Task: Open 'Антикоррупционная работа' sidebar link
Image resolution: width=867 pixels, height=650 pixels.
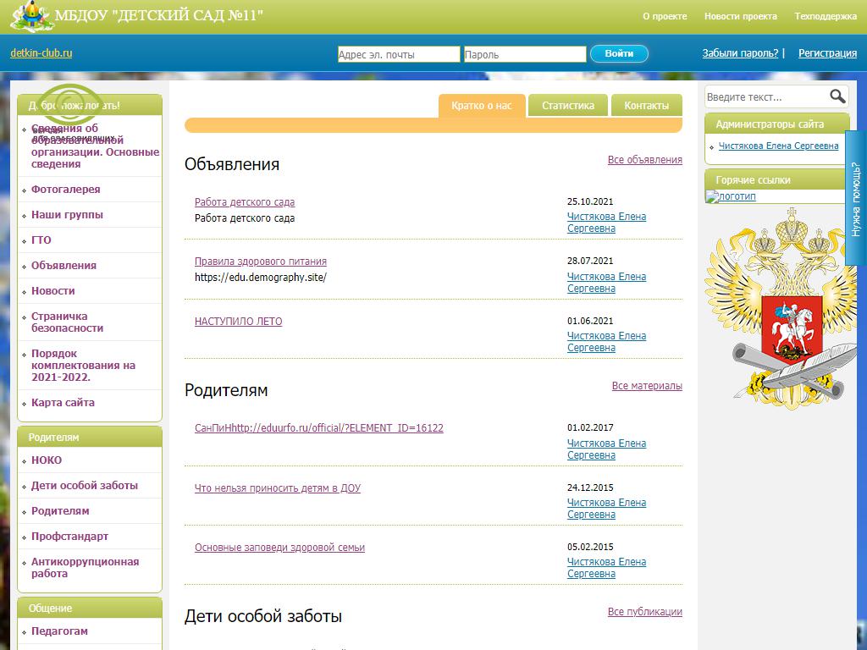Action: [85, 568]
